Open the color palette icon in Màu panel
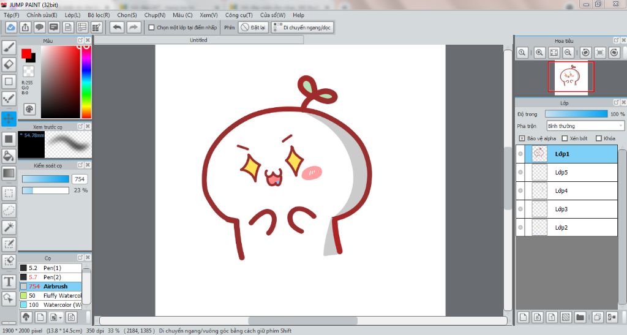This screenshot has height=335, width=627. 29,109
